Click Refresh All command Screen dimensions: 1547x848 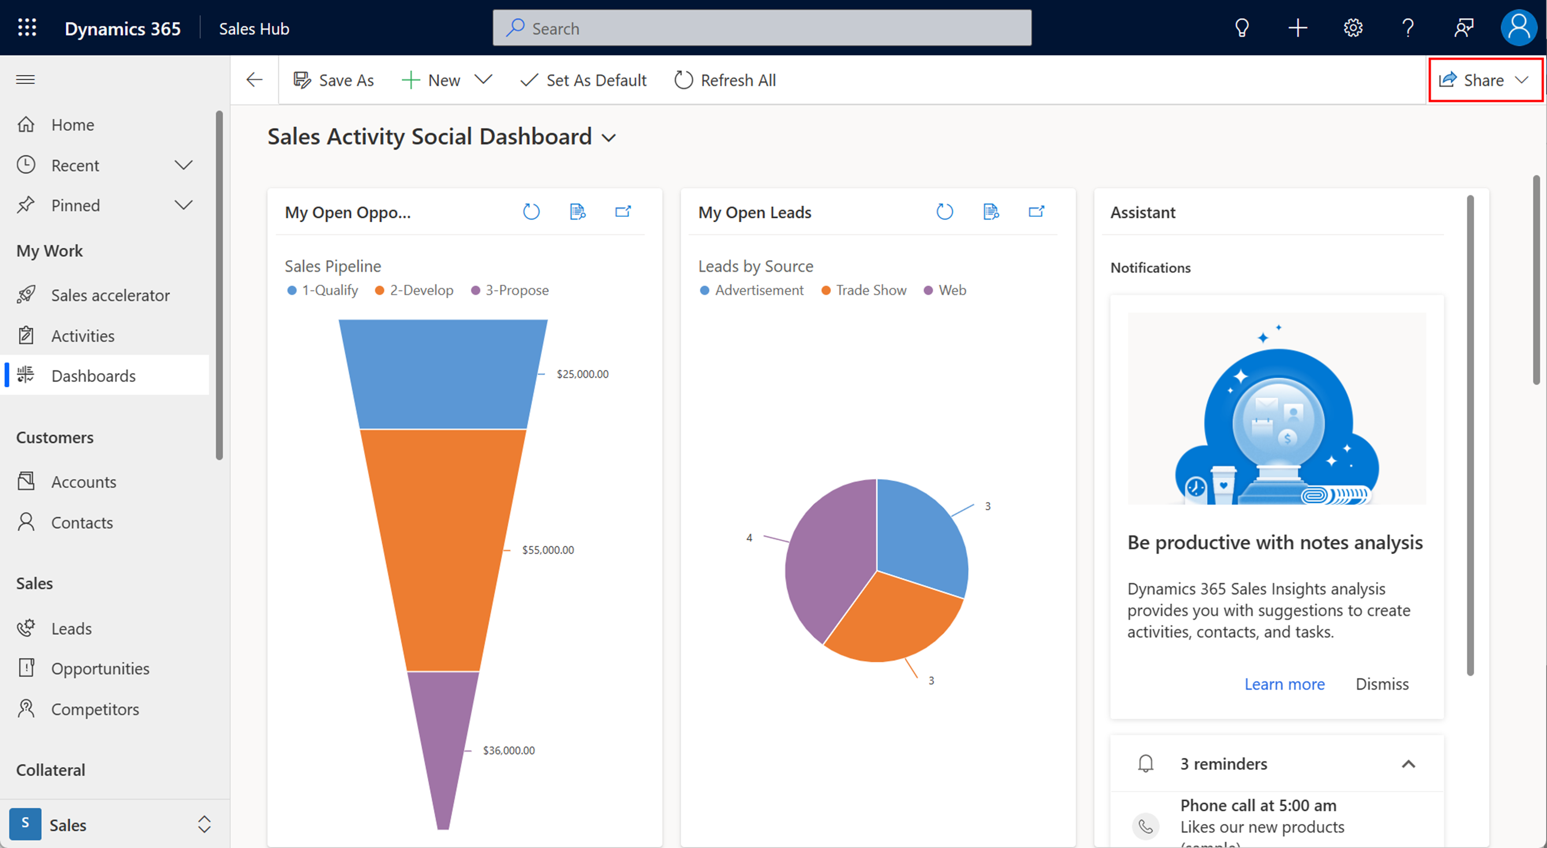[x=725, y=80]
